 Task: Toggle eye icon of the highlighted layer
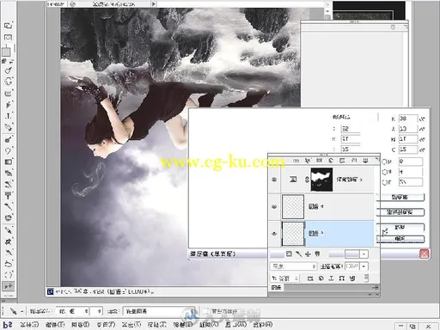pyautogui.click(x=274, y=234)
